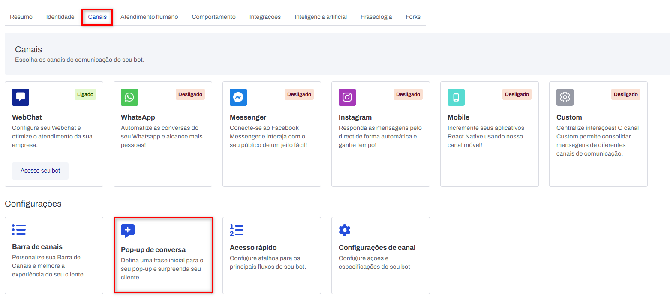Click the Configurações de canal gear icon
Image resolution: width=670 pixels, height=306 pixels.
pos(345,230)
